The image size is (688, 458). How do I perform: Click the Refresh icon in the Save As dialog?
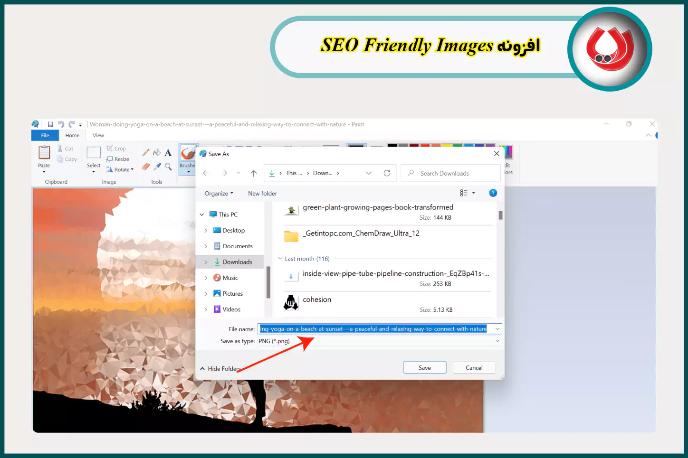387,173
